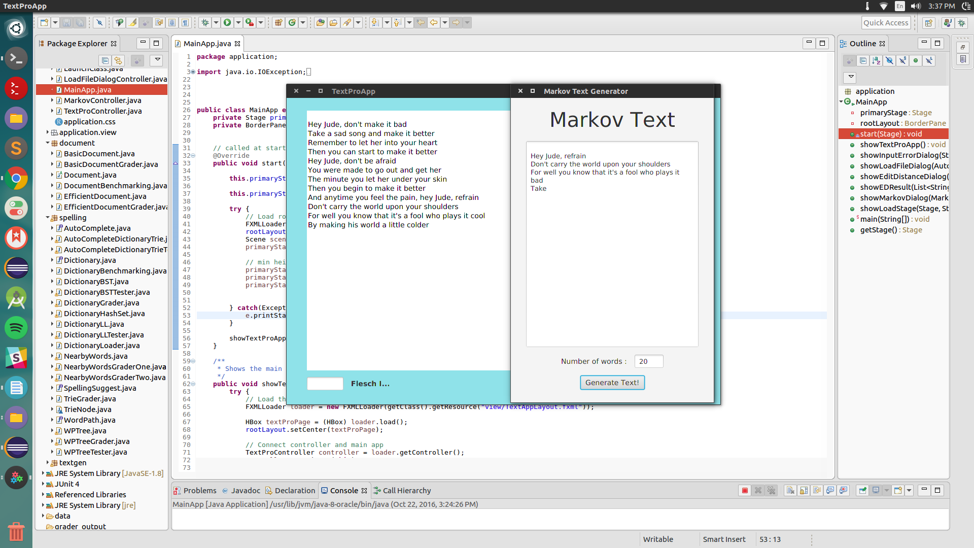Click Sort alphabetically icon in Outline
Image resolution: width=974 pixels, height=548 pixels.
click(x=876, y=60)
